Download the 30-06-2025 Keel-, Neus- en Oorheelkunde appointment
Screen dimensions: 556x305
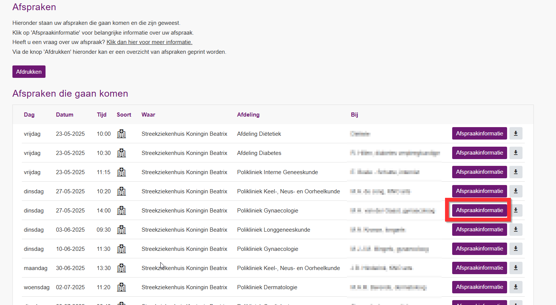(516, 268)
